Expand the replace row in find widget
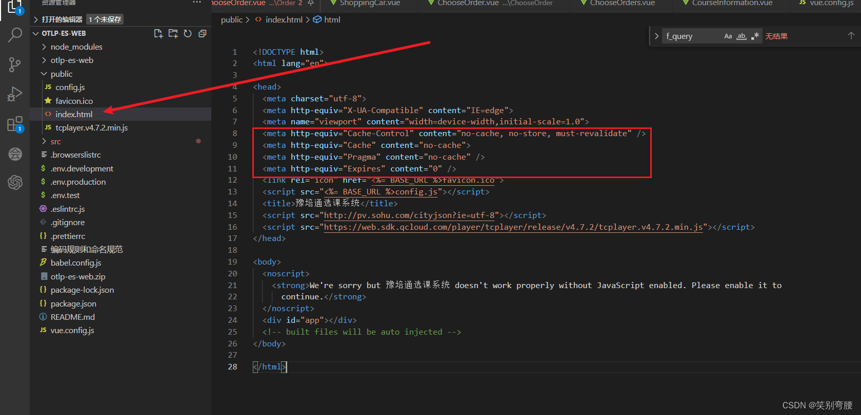 click(656, 36)
